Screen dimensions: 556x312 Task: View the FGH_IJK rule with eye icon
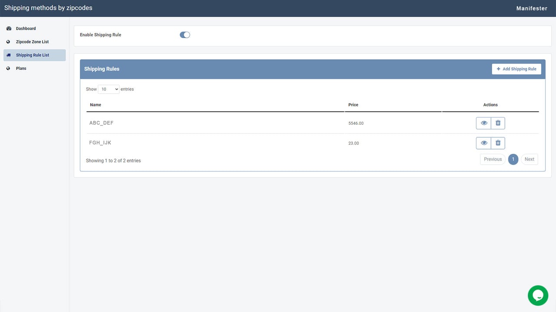(483, 143)
